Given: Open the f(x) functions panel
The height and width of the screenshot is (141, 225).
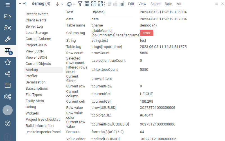Looking at the screenshot, I should [8, 28].
